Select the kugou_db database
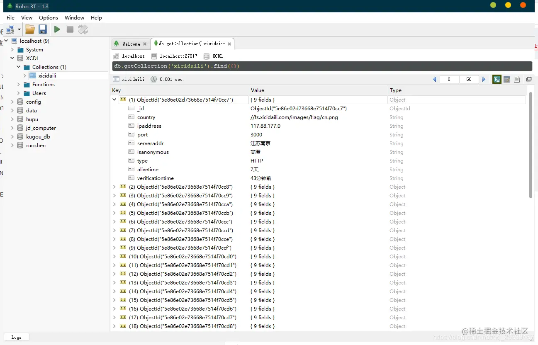Screen dimensions: 538x345 point(38,136)
